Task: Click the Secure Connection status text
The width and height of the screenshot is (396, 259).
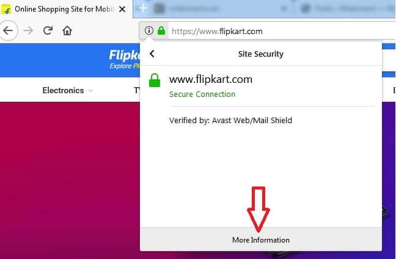Action: [202, 94]
